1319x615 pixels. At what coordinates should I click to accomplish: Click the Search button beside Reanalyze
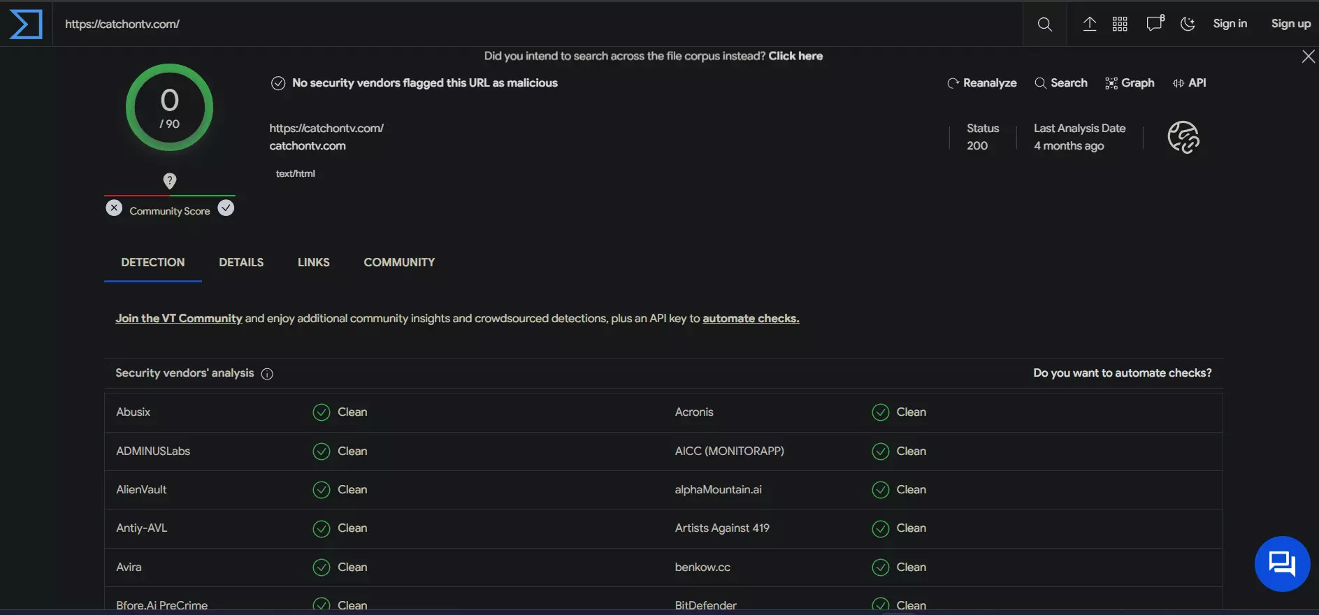click(1061, 83)
